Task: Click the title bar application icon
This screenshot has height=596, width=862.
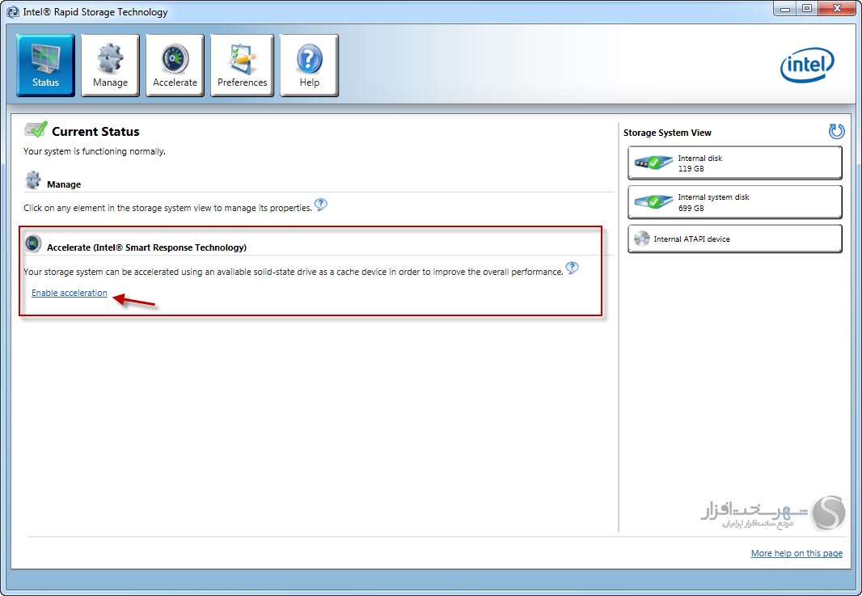Action: (13, 11)
